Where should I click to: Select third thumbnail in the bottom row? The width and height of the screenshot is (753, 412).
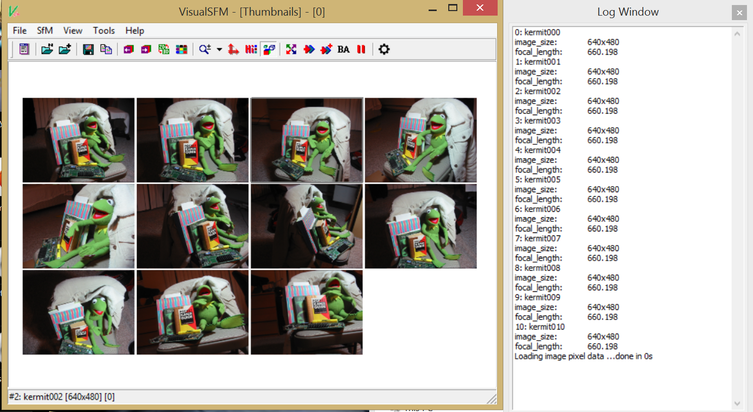coord(307,312)
